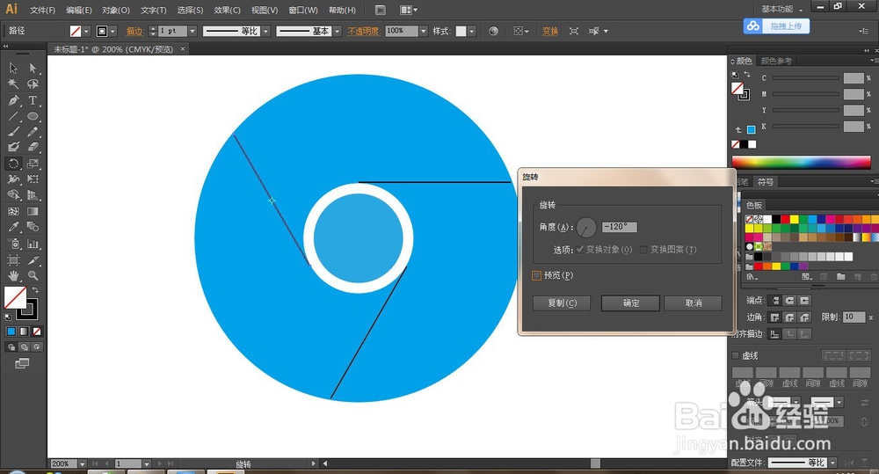Choose the bevel join option beside 边角
The image size is (879, 474).
tap(804, 317)
